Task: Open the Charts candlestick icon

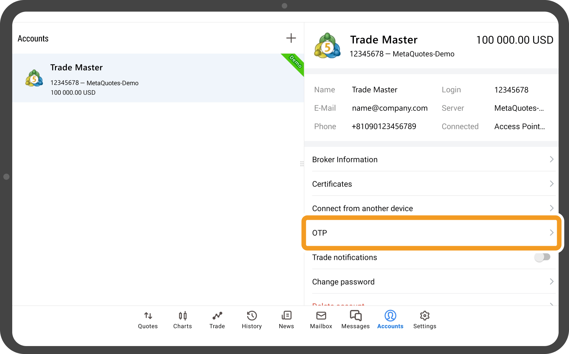Action: pyautogui.click(x=182, y=316)
